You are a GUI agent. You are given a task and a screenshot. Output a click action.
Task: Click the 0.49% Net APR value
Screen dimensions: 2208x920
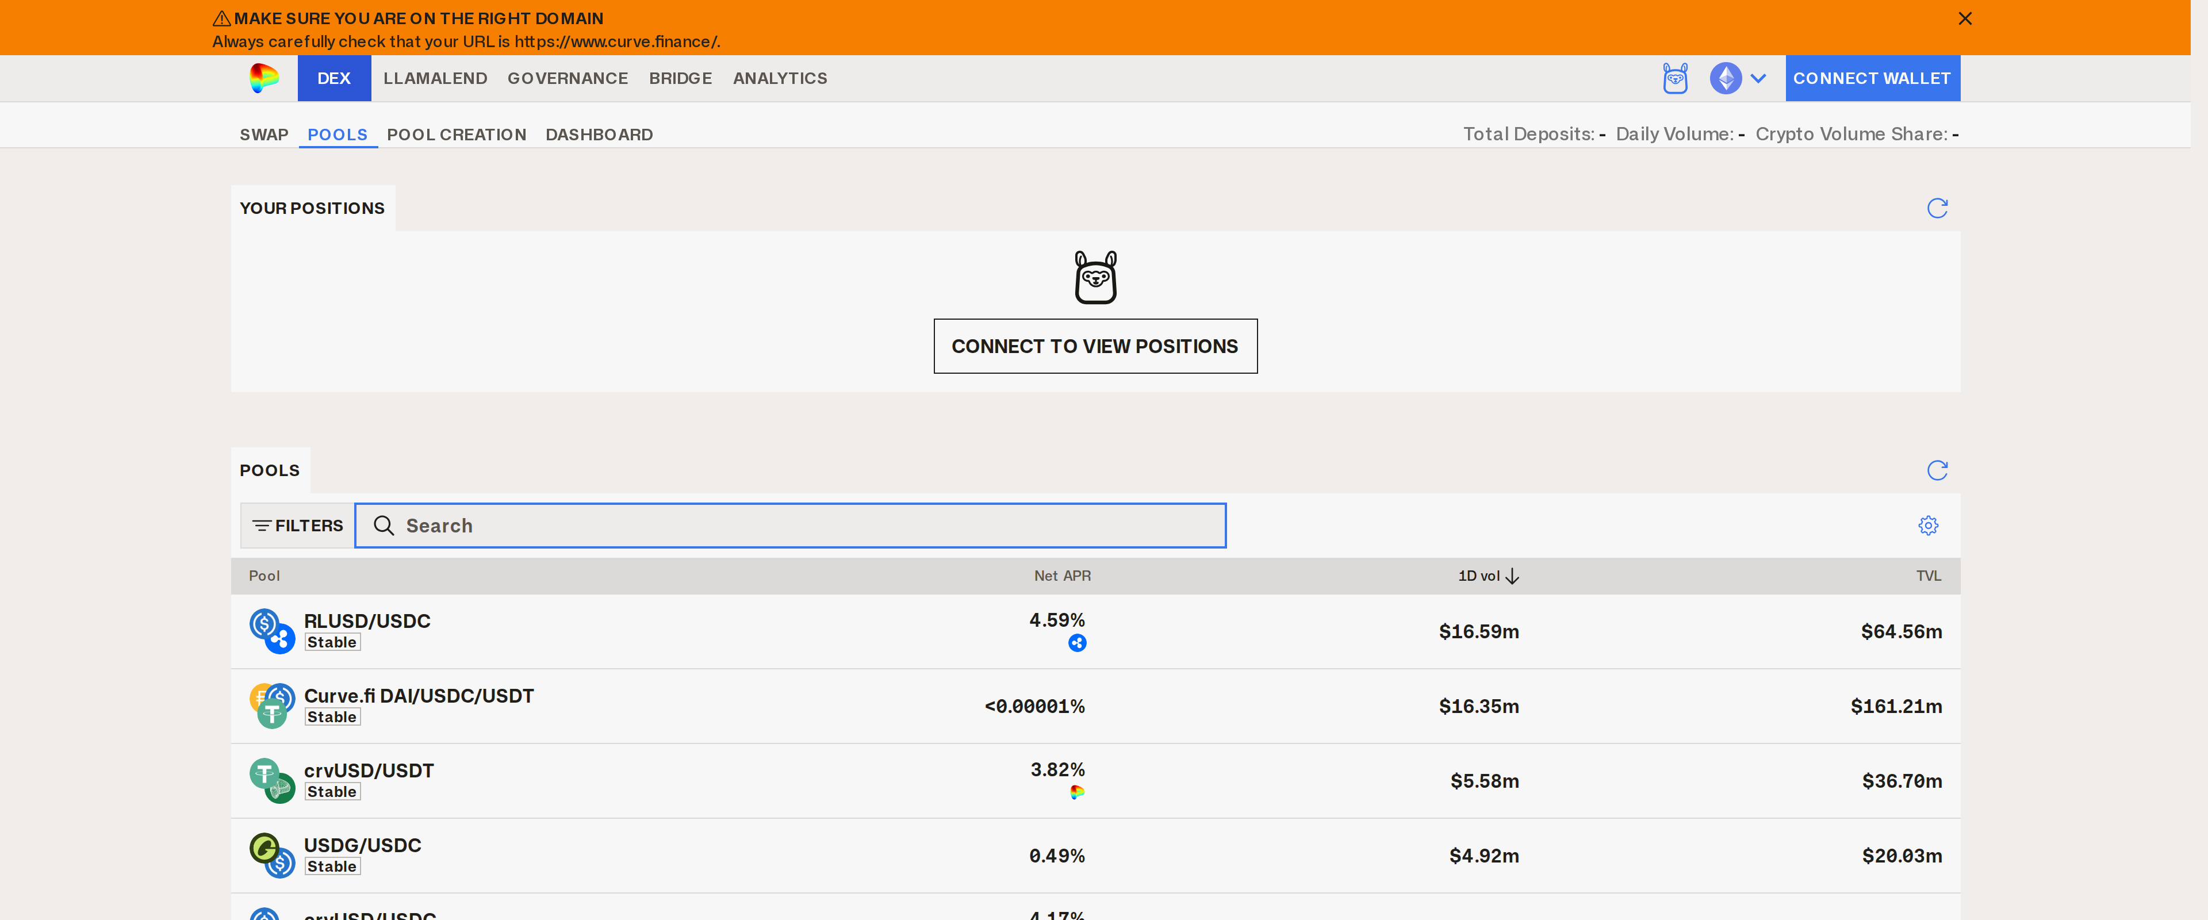tap(1057, 856)
